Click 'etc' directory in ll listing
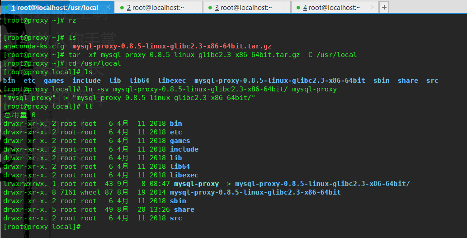The width and height of the screenshot is (467, 238). tap(176, 132)
